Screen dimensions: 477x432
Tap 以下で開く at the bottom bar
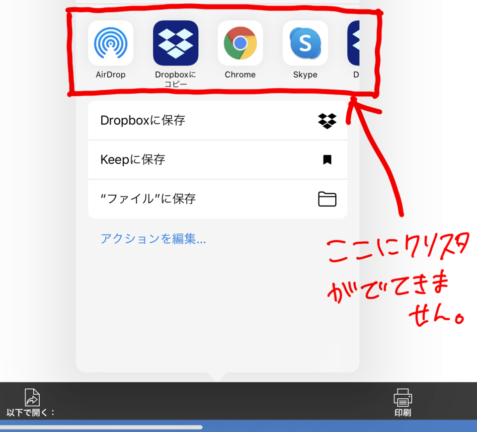click(x=31, y=411)
